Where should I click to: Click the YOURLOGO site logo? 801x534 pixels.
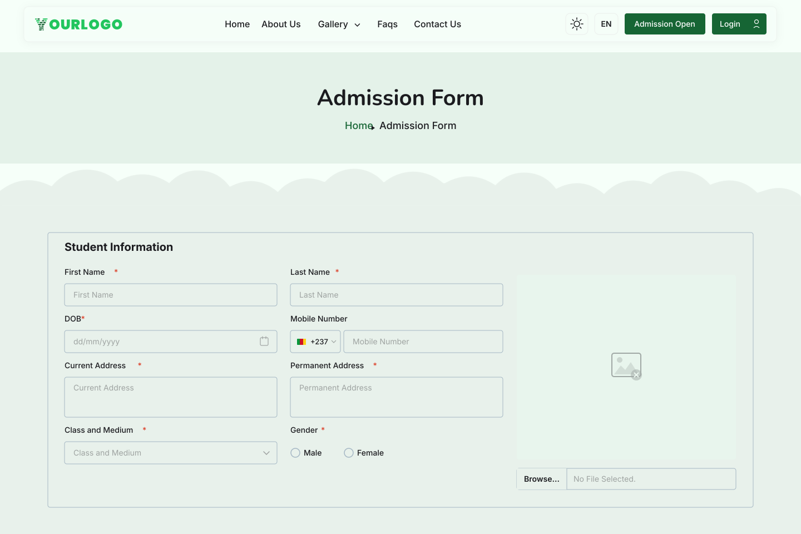click(78, 24)
